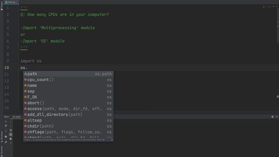Place cursor after 'os.' on line 10
Viewport: 279px width, 157px height.
(27, 68)
